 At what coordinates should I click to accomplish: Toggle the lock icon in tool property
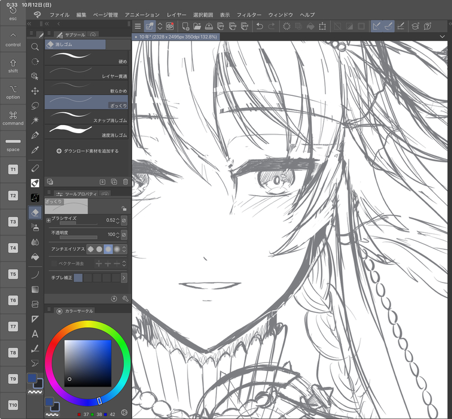click(124, 208)
